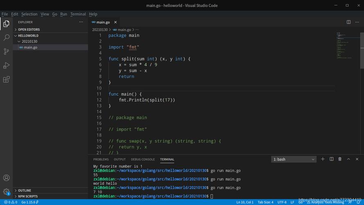Open the Help menu
Viewport: 364px width, 205px height.
click(x=93, y=14)
